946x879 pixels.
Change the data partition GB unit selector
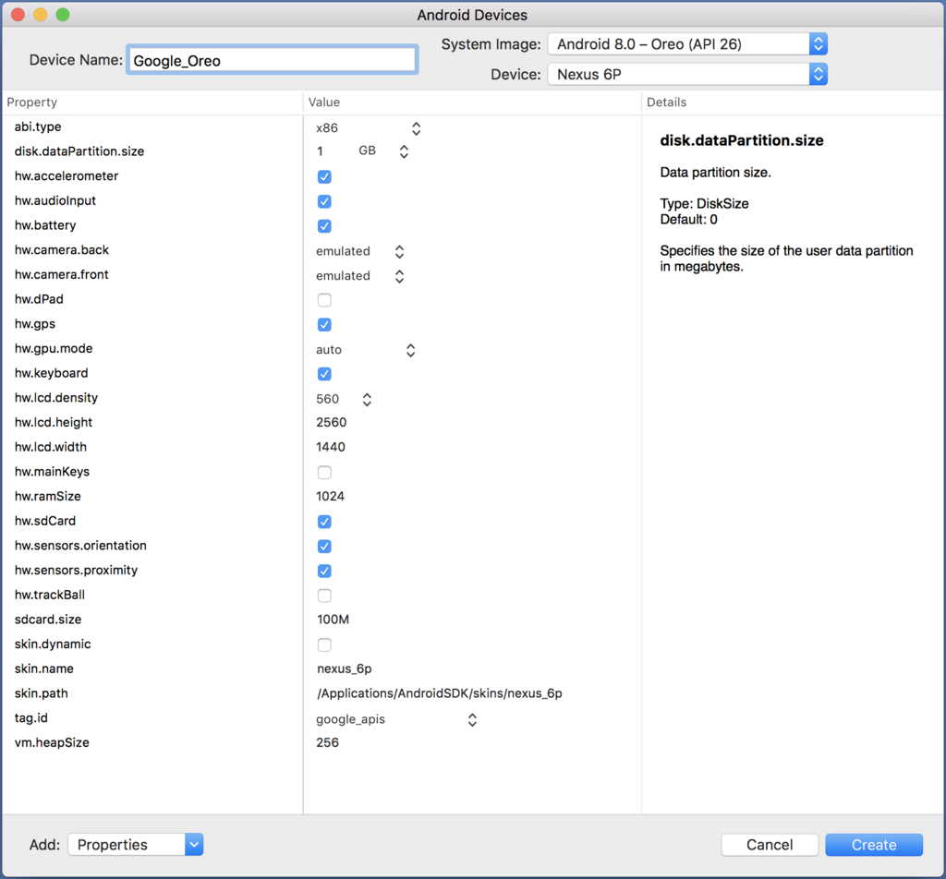pos(383,151)
